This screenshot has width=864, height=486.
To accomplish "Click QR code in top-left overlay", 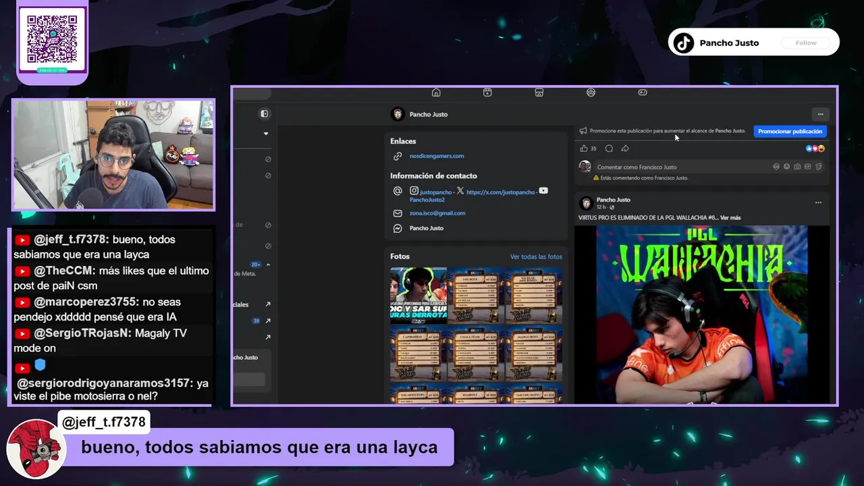I will click(52, 38).
